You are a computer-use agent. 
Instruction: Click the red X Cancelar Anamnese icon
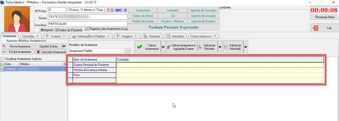(38, 52)
